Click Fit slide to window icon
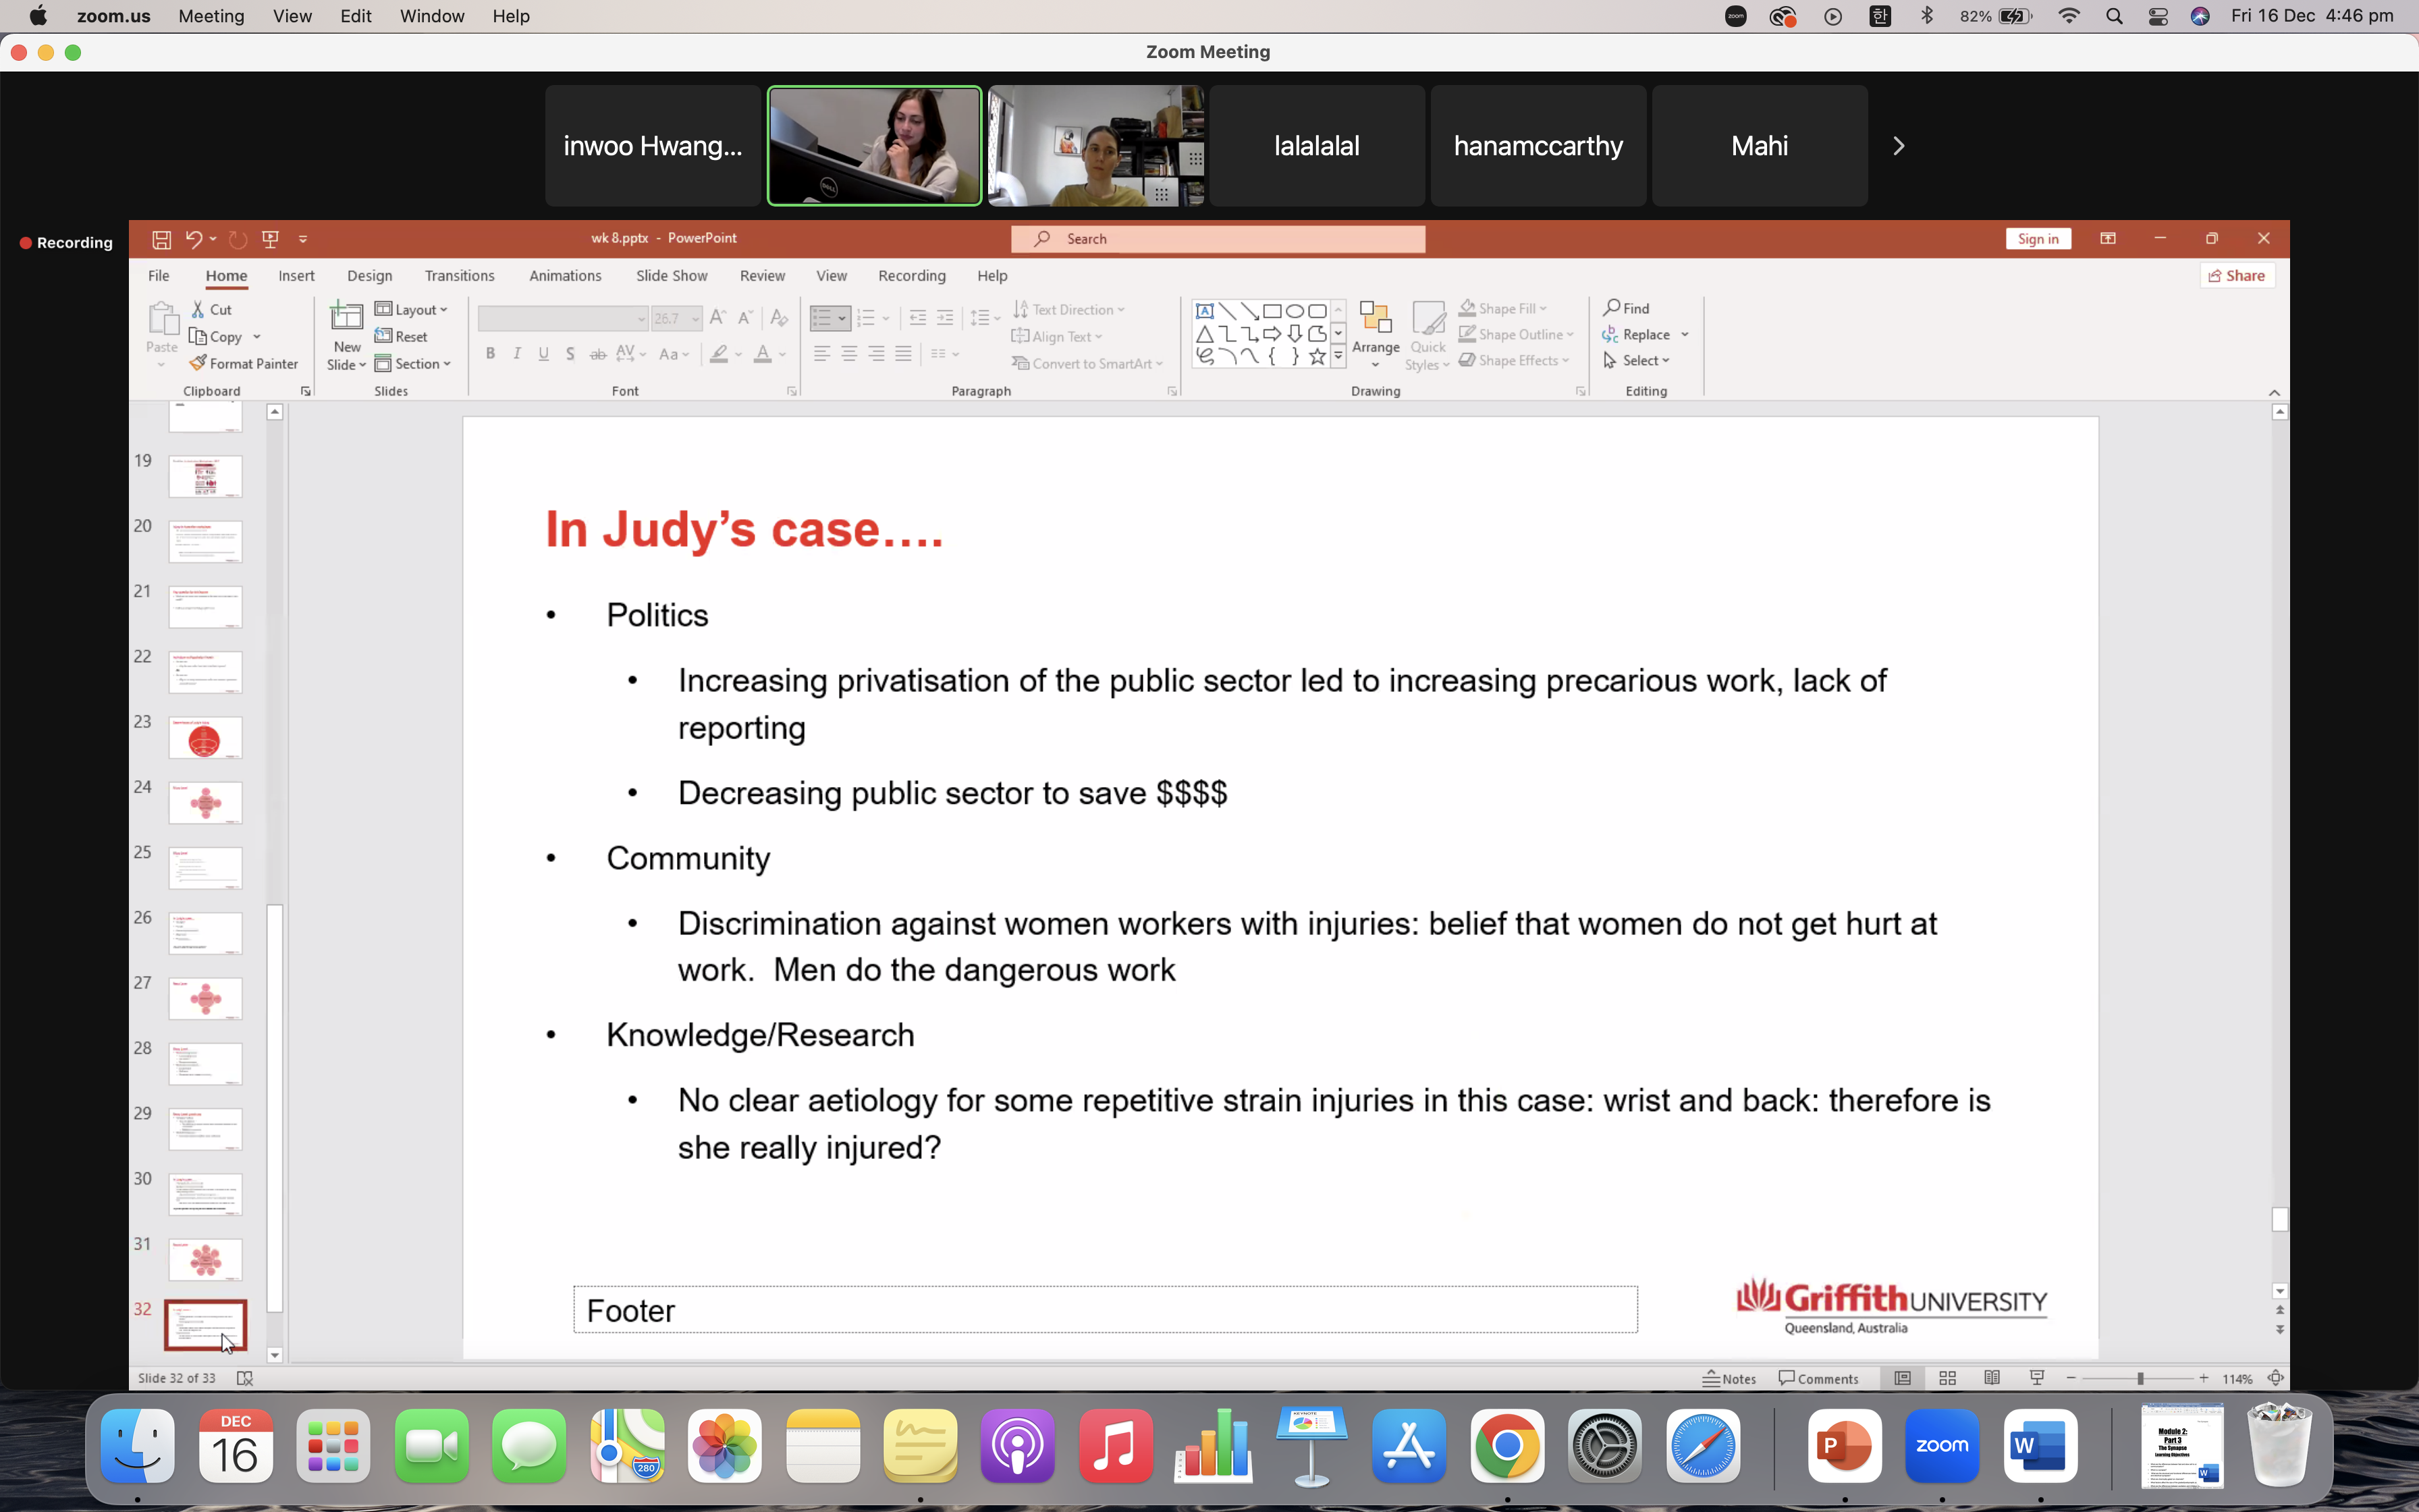This screenshot has height=1512, width=2419. pos(2276,1378)
